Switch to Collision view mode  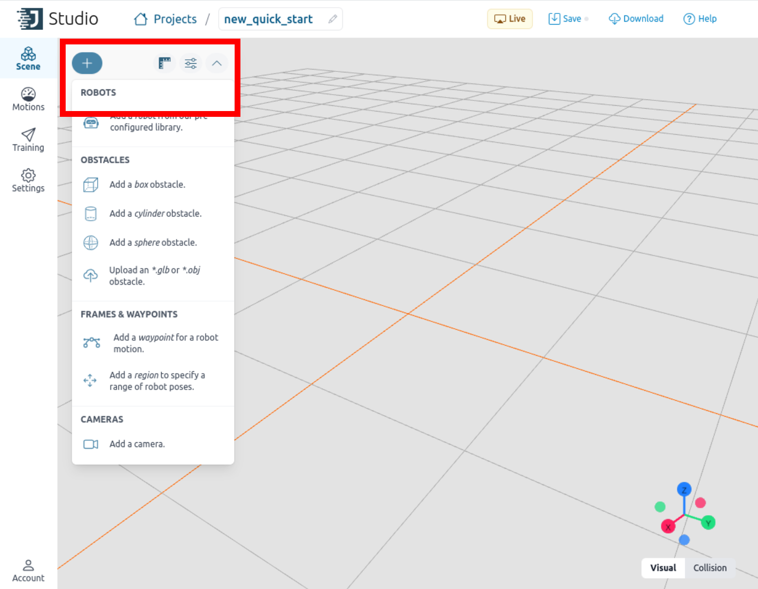tap(710, 568)
